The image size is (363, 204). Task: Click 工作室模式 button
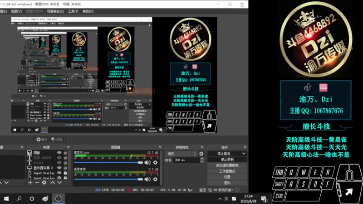click(x=227, y=171)
